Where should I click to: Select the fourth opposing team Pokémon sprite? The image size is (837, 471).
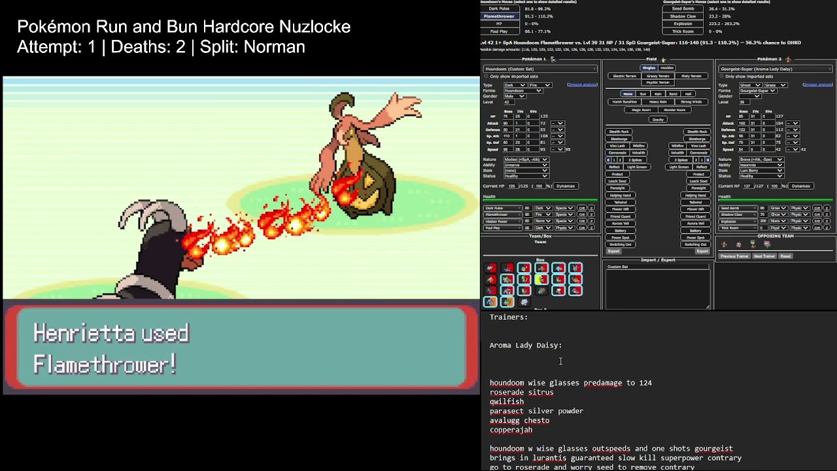(x=767, y=245)
